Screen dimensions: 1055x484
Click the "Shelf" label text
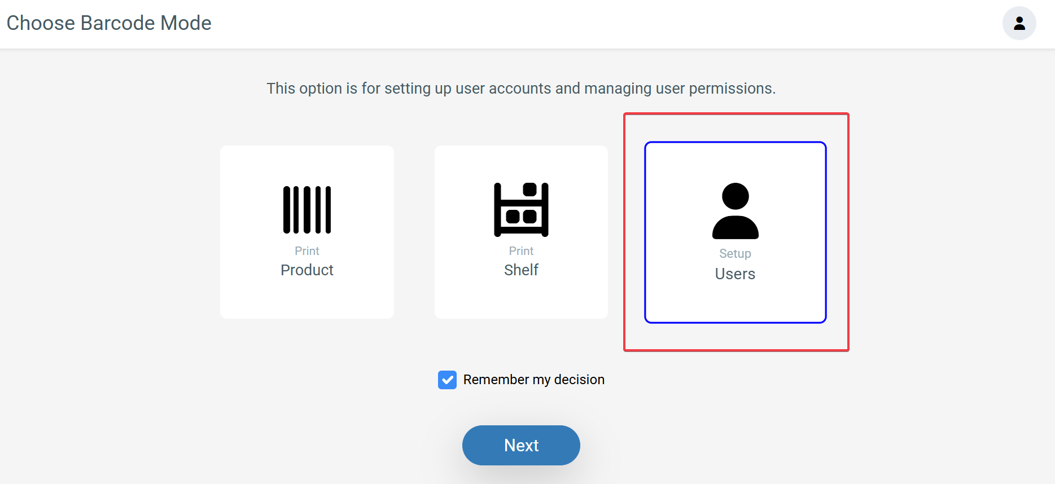[x=521, y=270]
